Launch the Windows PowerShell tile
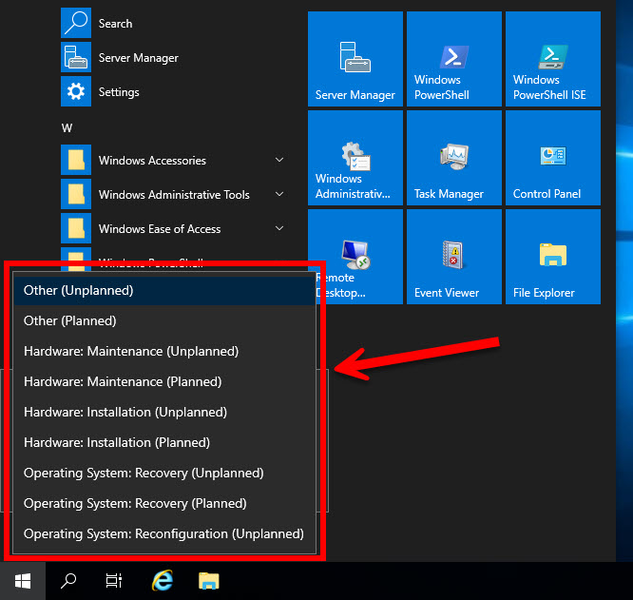 (454, 59)
